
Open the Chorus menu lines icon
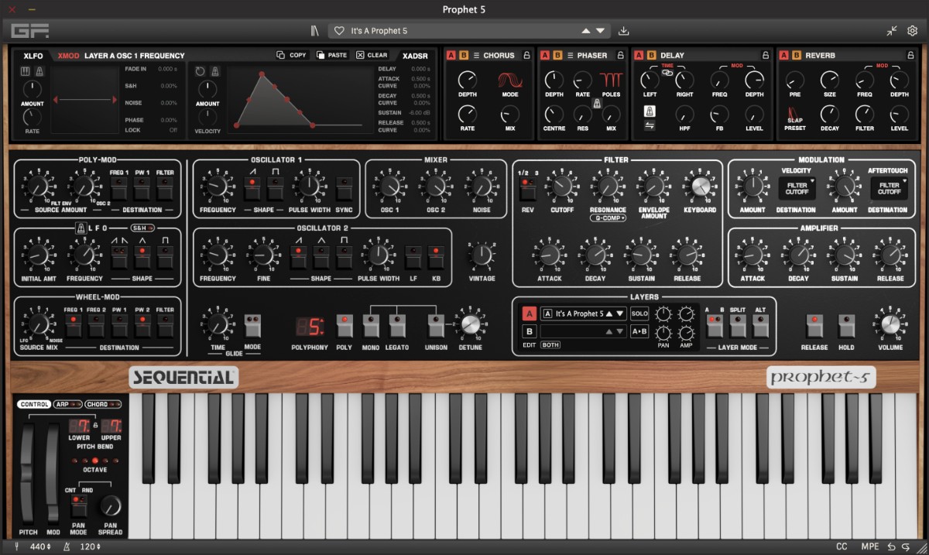476,55
